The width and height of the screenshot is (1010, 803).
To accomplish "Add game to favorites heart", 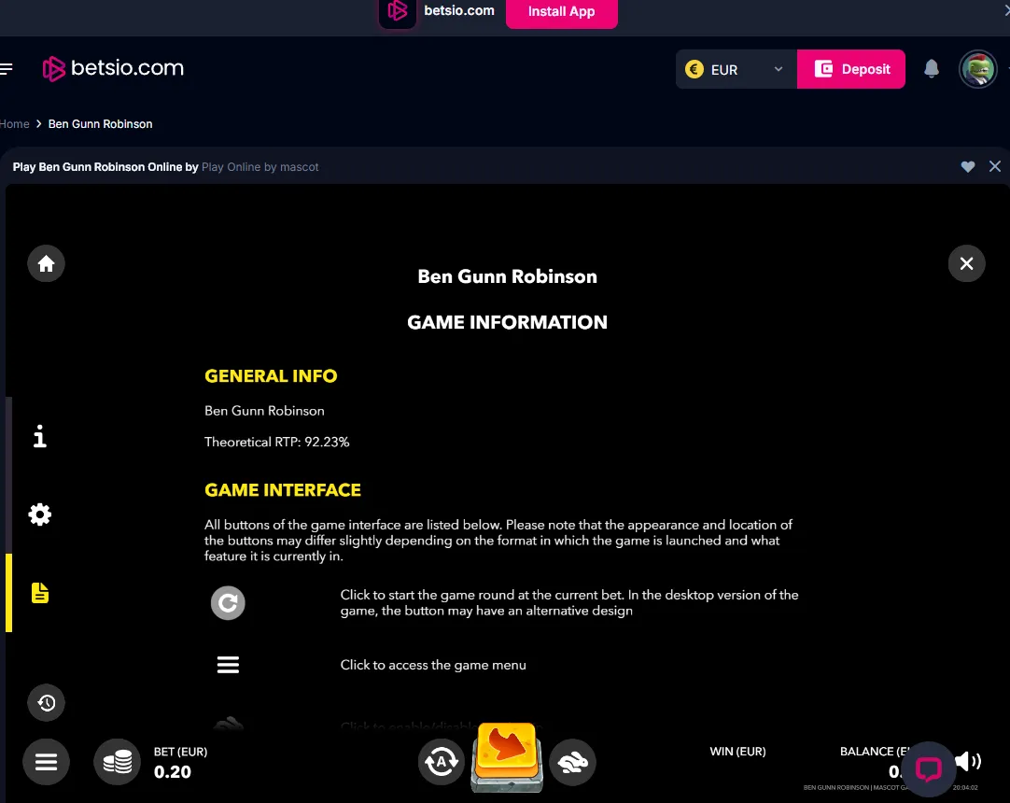I will (967, 167).
